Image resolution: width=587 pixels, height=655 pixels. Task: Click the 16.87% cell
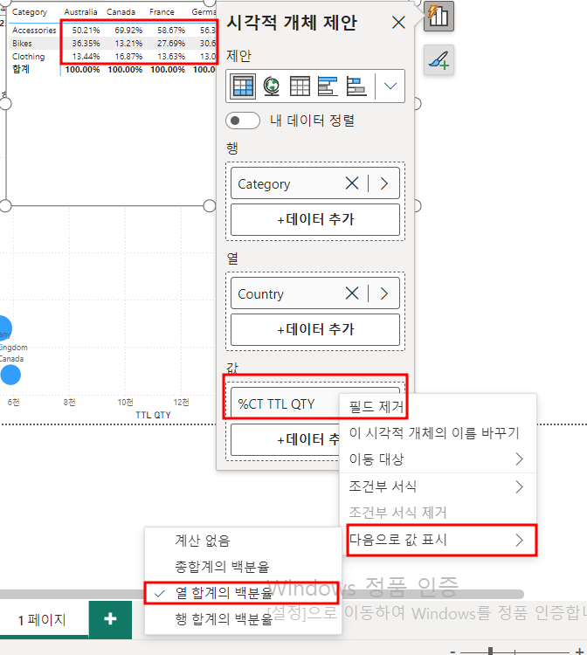point(128,57)
